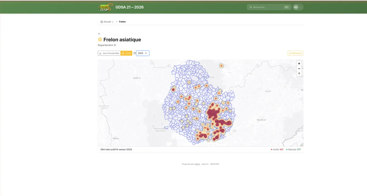The width and height of the screenshot is (367, 196).
Task: Select the Vue d'ensemble tab
Action: (109, 53)
